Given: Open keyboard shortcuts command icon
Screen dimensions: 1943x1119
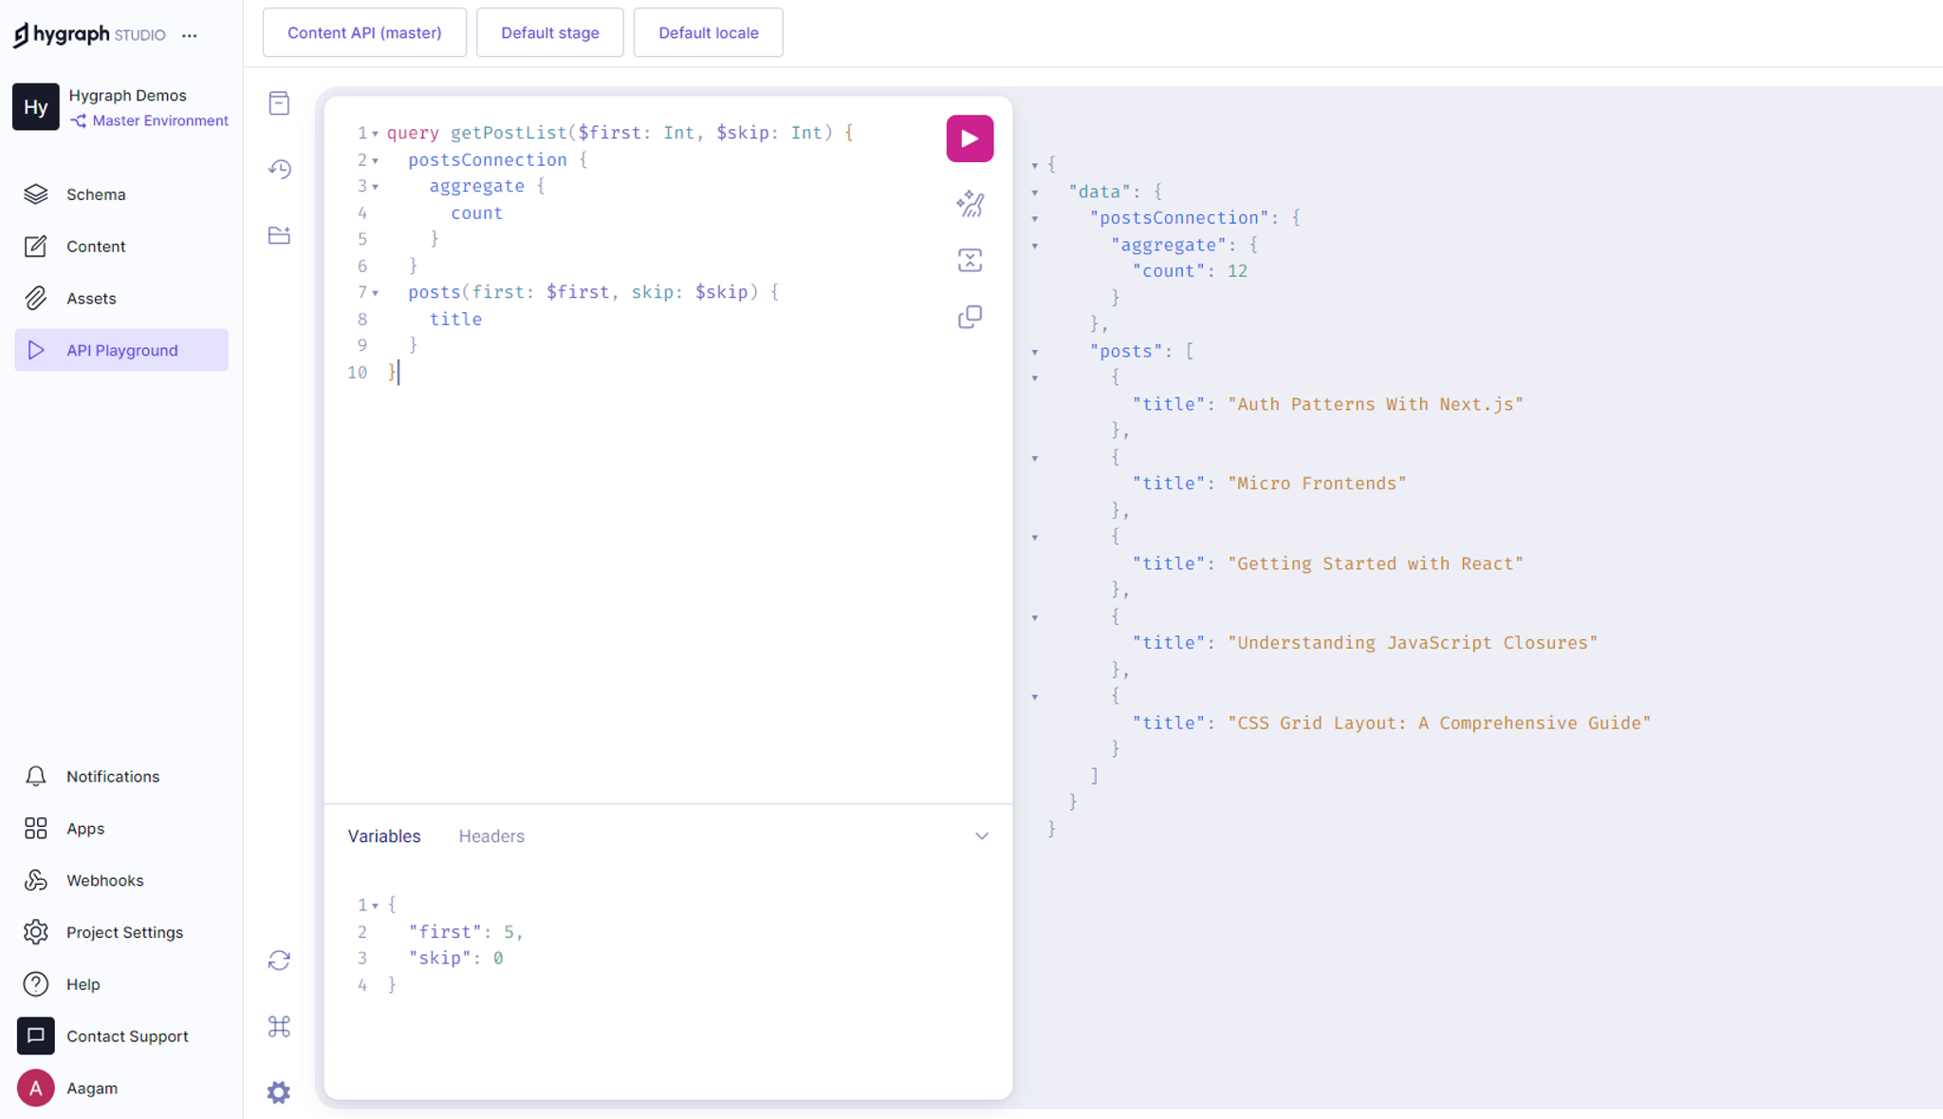Looking at the screenshot, I should tap(279, 1026).
